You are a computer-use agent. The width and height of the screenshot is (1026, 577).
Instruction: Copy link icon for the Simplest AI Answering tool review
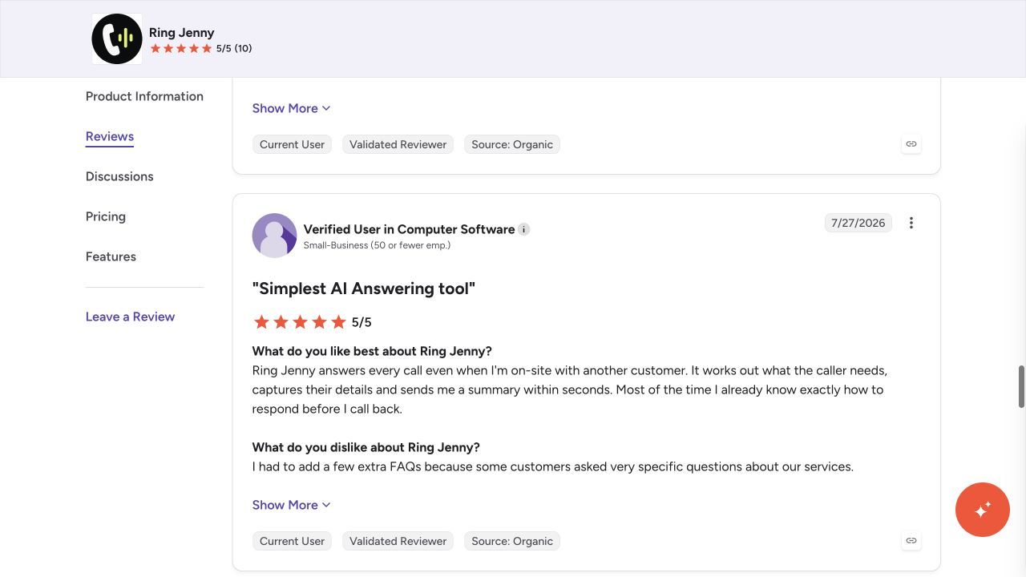(911, 541)
